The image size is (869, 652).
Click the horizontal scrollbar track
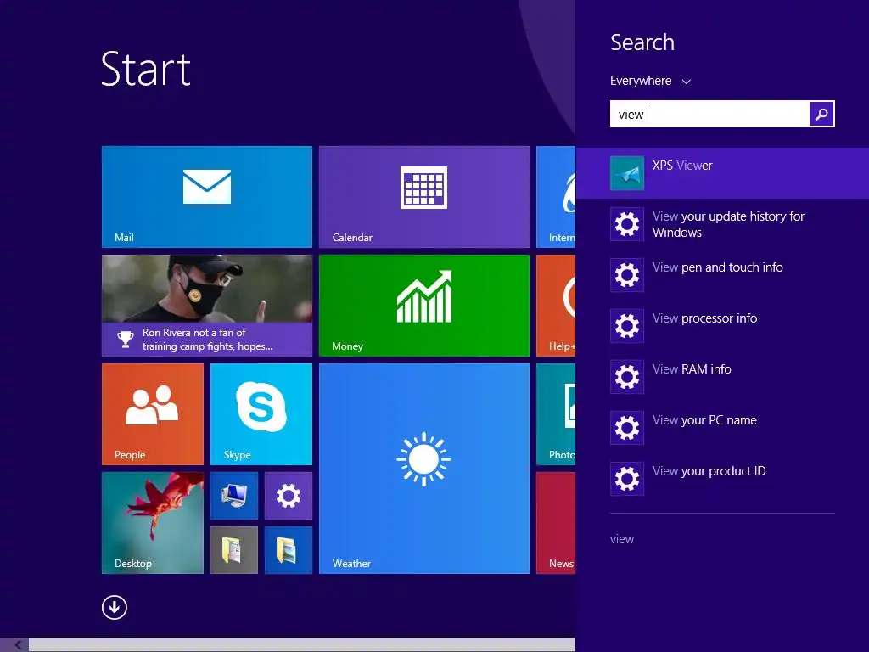[x=302, y=645]
